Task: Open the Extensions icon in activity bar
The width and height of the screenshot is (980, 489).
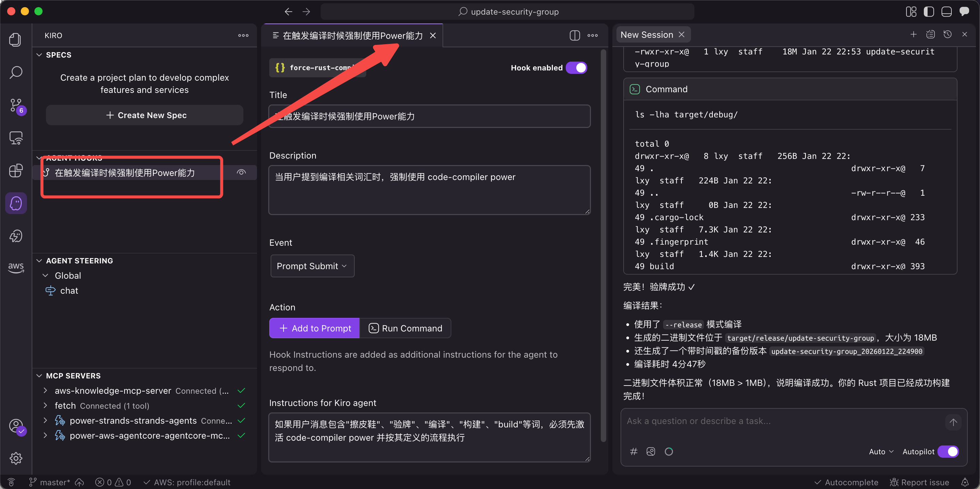Action: [16, 170]
